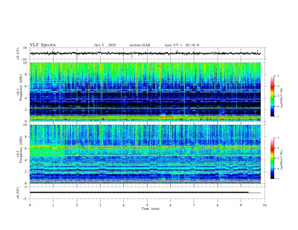This screenshot has height=230, width=298.
Task: Select the "ch.3(V)" axis label
Action: coord(18,193)
